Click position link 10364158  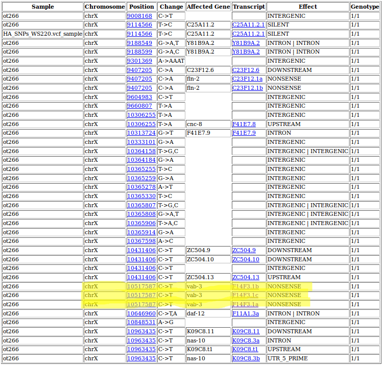pos(141,151)
